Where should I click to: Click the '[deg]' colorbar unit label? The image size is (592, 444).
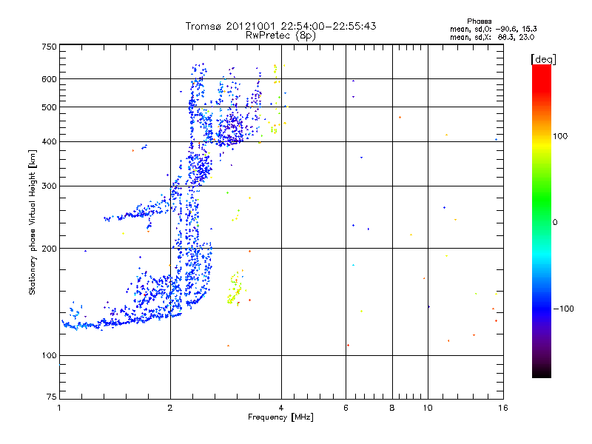click(543, 59)
